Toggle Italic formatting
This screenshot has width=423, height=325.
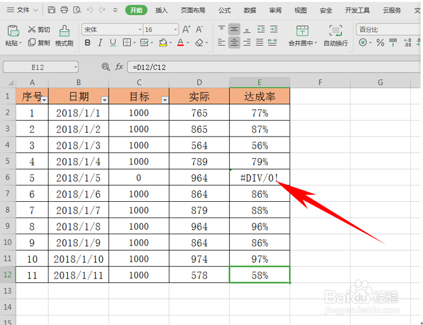100,43
